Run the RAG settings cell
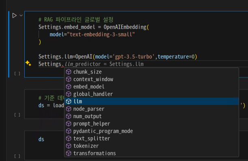 coord(15,15)
